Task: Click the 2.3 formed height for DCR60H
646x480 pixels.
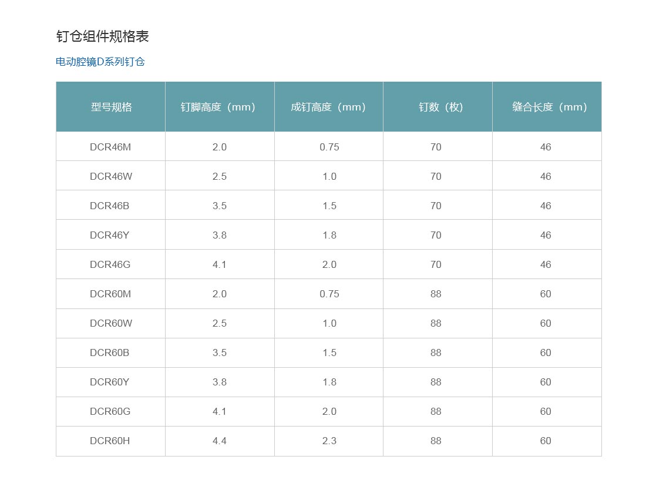Action: [x=329, y=441]
